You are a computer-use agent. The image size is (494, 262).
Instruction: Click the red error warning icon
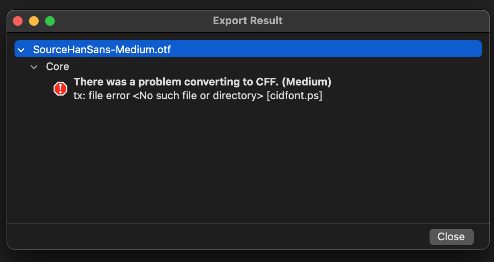tap(60, 89)
